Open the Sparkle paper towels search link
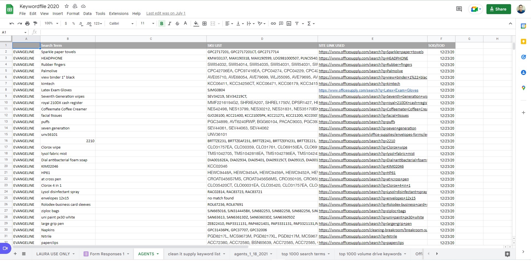The width and height of the screenshot is (531, 268). point(371,52)
